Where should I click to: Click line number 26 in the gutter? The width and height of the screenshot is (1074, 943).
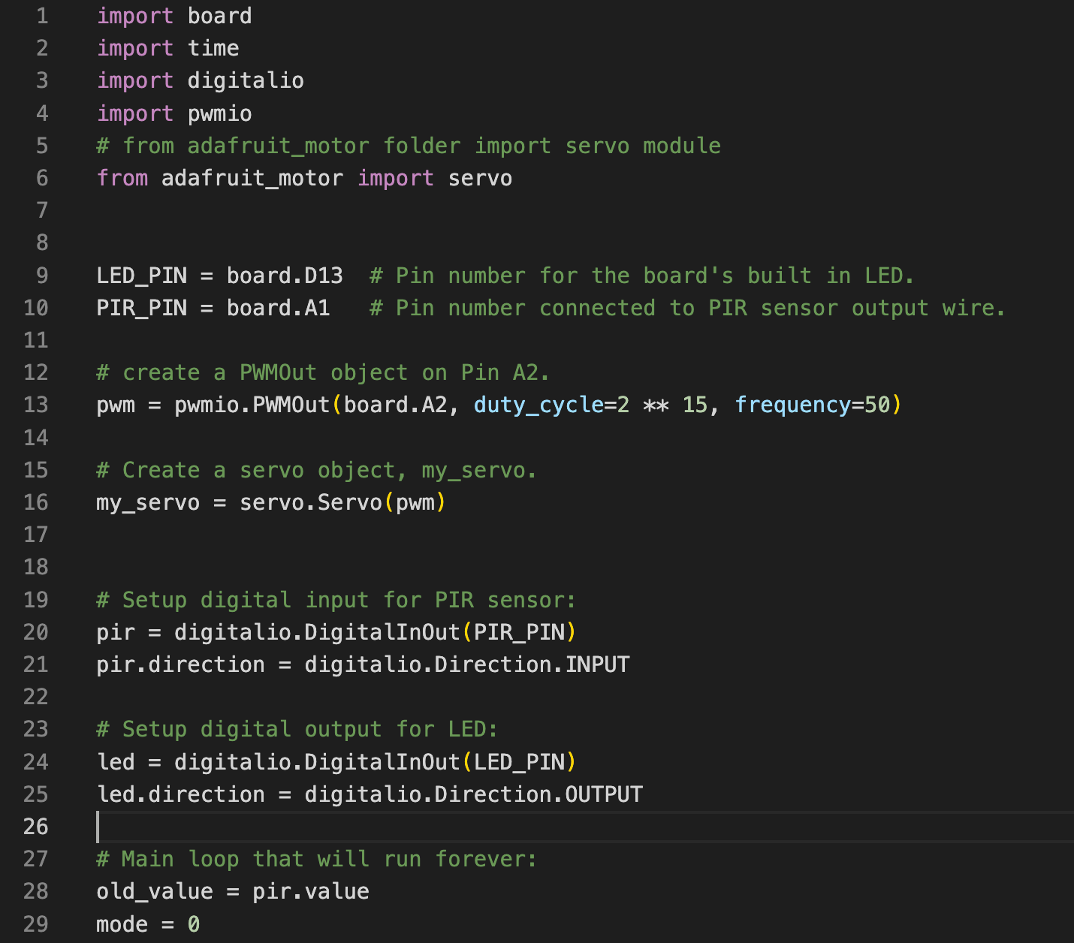point(35,827)
